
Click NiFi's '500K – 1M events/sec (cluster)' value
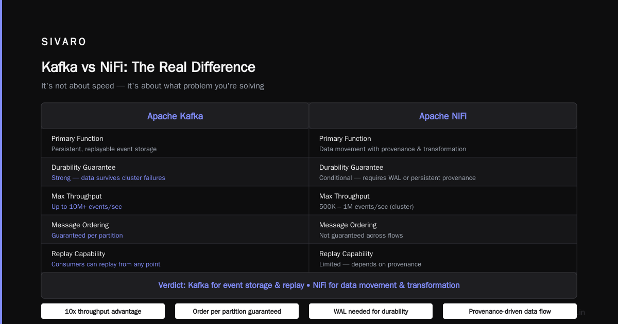(366, 207)
